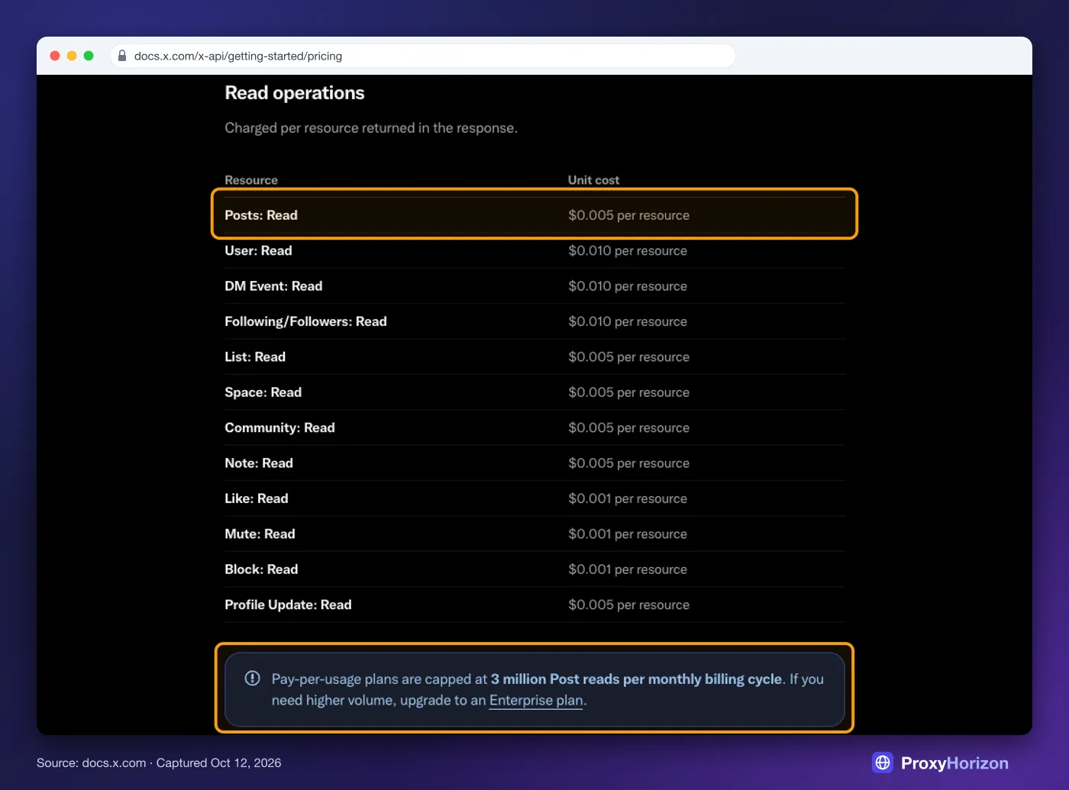Click the Read operations heading
This screenshot has height=790, width=1069.
click(x=295, y=93)
